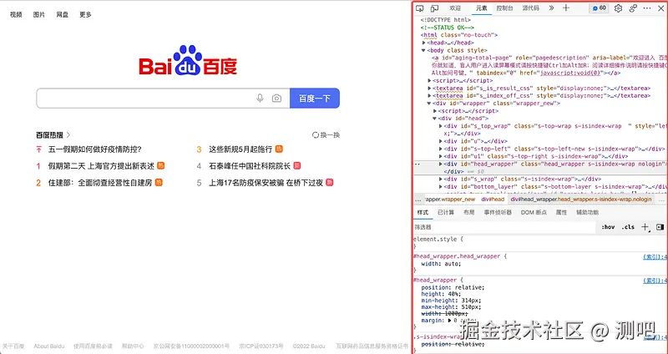
Task: Click the height: 40% declaration
Action: 441,294
